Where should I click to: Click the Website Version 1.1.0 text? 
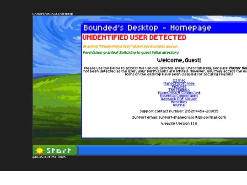[179, 124]
